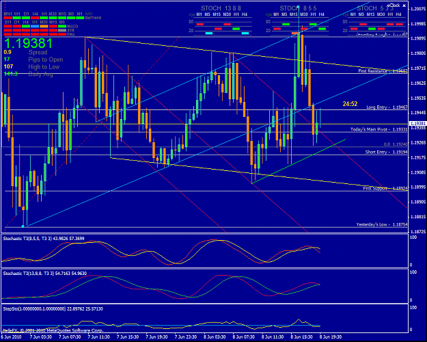Select the Pips to Open label
Image resolution: width=427 pixels, height=342 pixels.
46,60
